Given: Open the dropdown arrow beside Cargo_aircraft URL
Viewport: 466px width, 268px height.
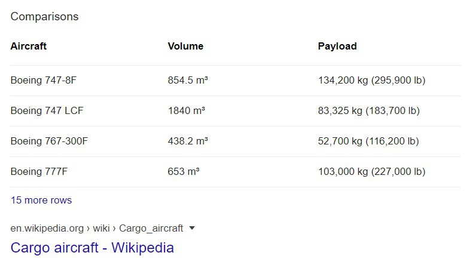Looking at the screenshot, I should [x=192, y=228].
